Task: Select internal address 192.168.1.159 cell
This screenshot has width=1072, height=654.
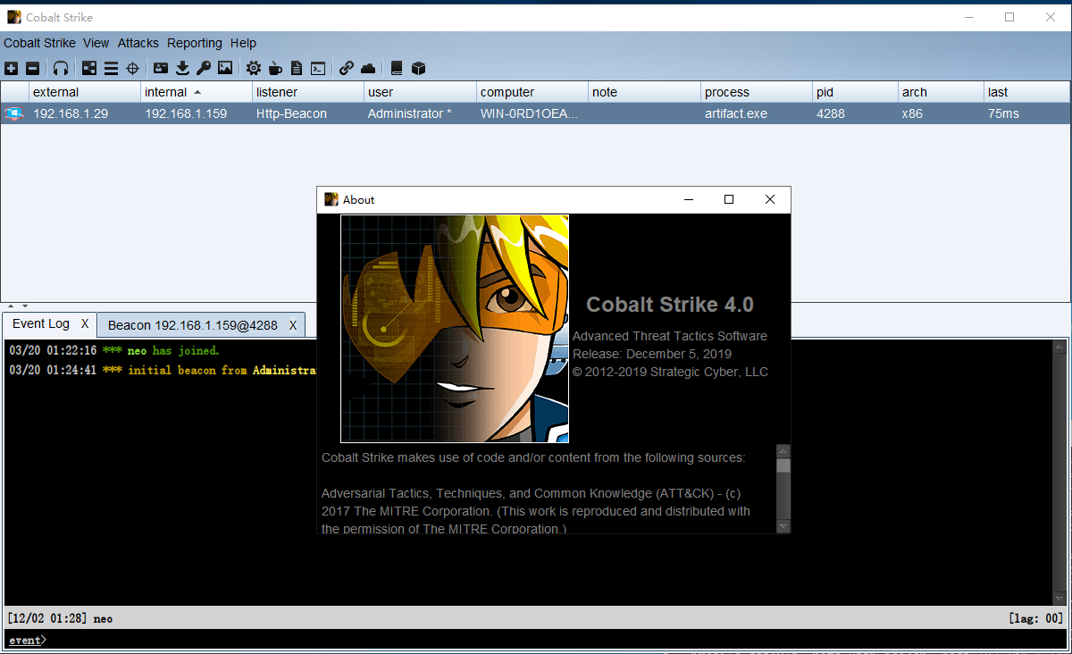Action: 197,113
